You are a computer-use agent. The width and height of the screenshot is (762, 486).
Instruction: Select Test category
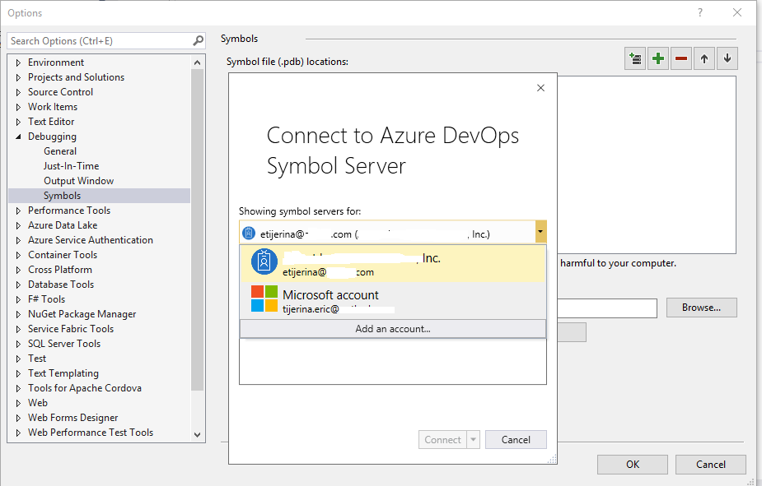point(37,359)
